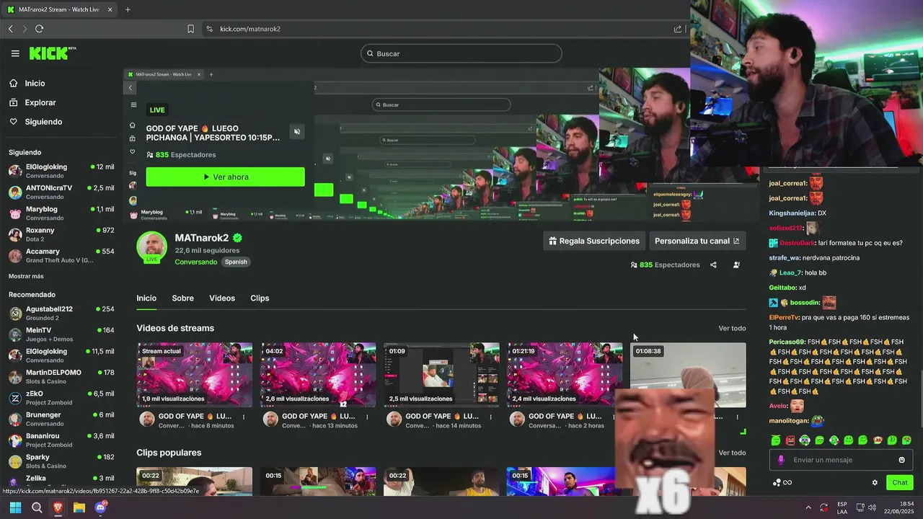Image resolution: width=923 pixels, height=519 pixels.
Task: Open ANTONIcraTV in the Siguiendo list
Action: tap(61, 192)
